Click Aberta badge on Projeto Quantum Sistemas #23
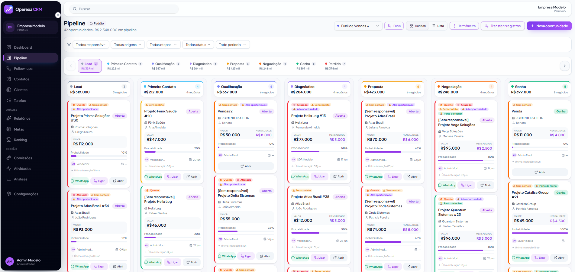The width and height of the screenshot is (575, 272). [487, 210]
